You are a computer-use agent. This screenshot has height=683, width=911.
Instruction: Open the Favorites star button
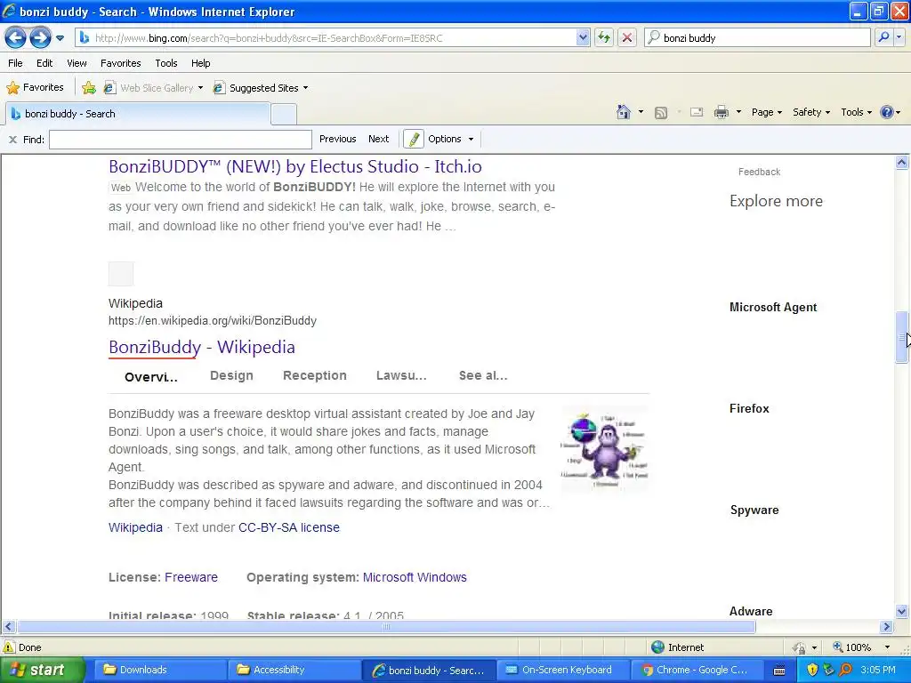click(x=35, y=88)
